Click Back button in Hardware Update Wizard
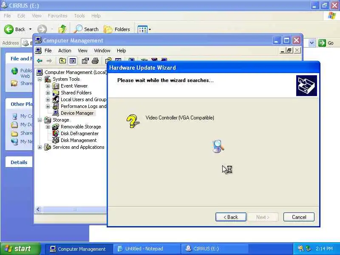Viewport: 340px width, 255px height. (231, 217)
